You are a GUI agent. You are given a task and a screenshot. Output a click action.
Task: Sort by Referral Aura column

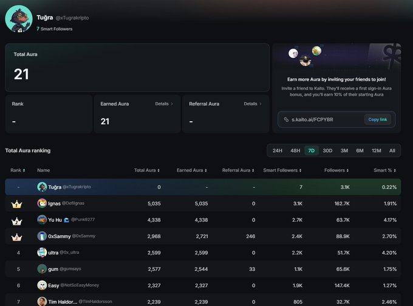point(238,170)
